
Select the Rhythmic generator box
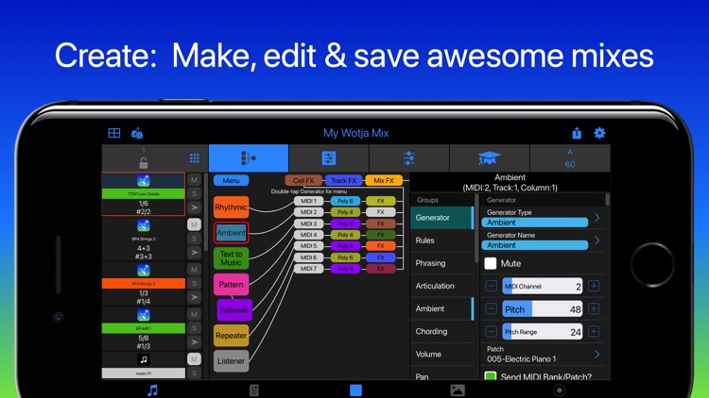(231, 207)
